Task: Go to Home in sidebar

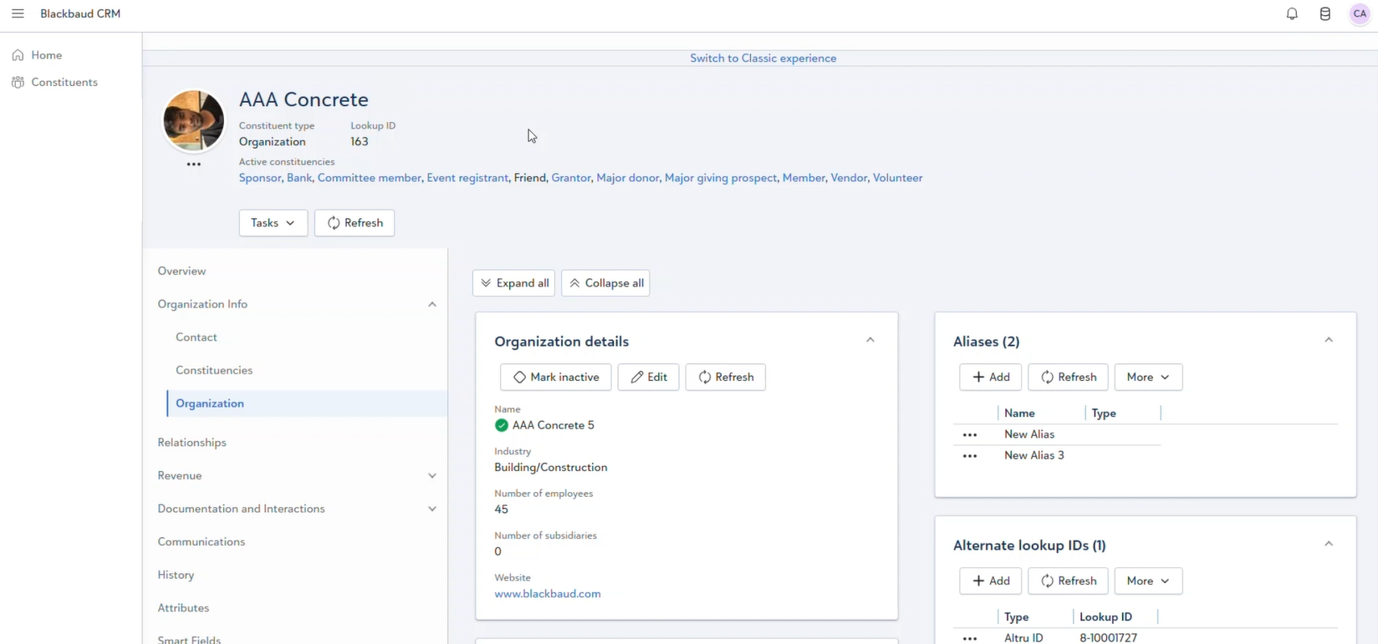Action: pos(47,55)
